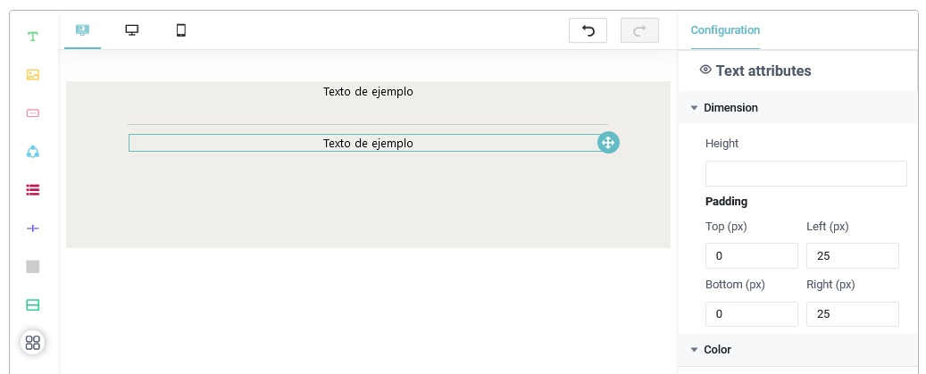This screenshot has width=926, height=374.
Task: Click the move handle on selected text
Action: click(x=608, y=143)
